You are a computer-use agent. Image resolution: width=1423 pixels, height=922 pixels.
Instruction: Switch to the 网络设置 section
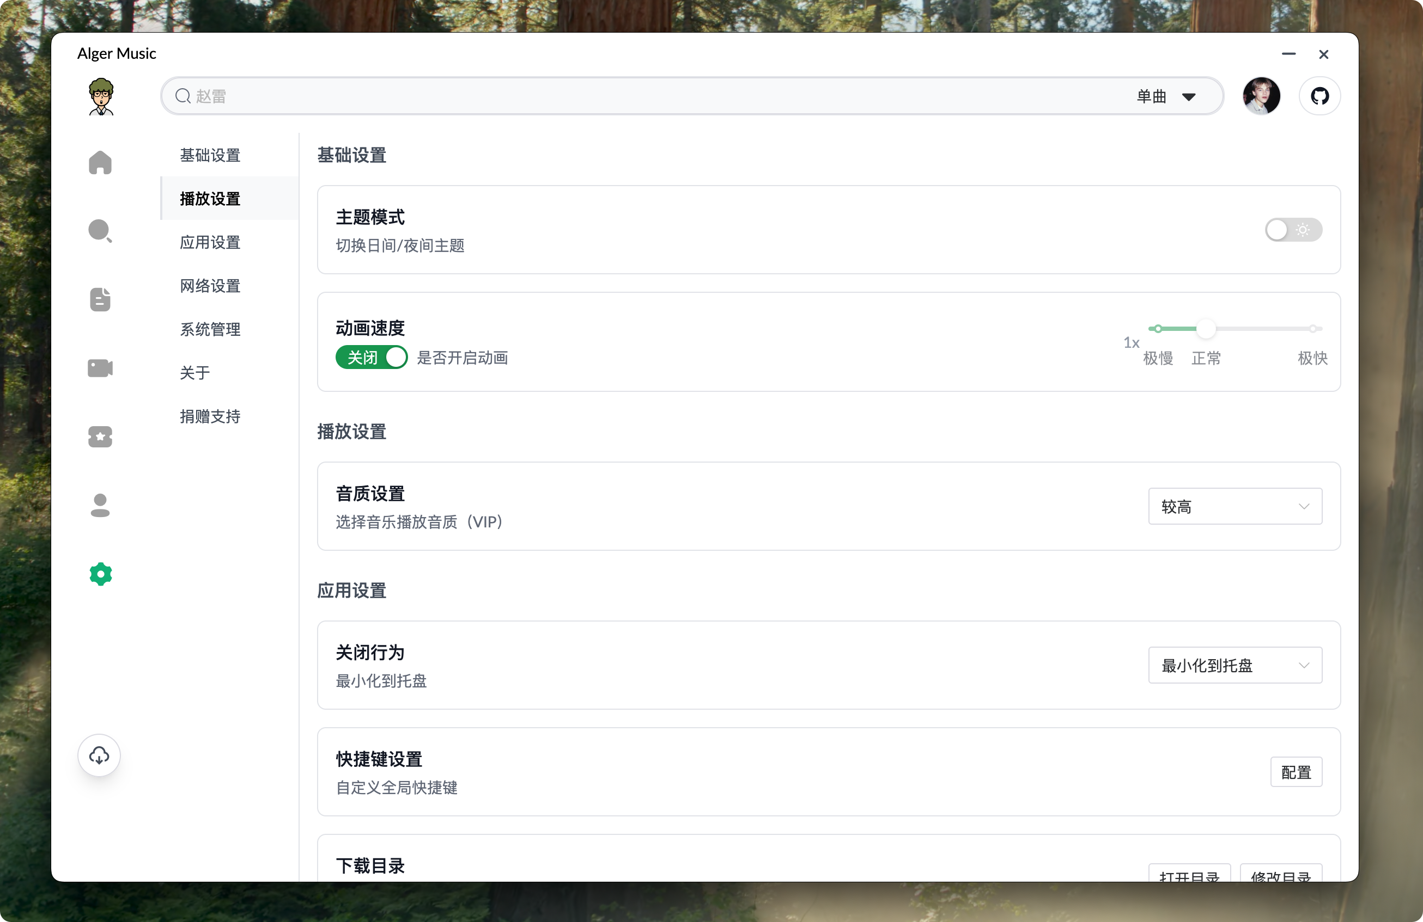click(x=210, y=285)
